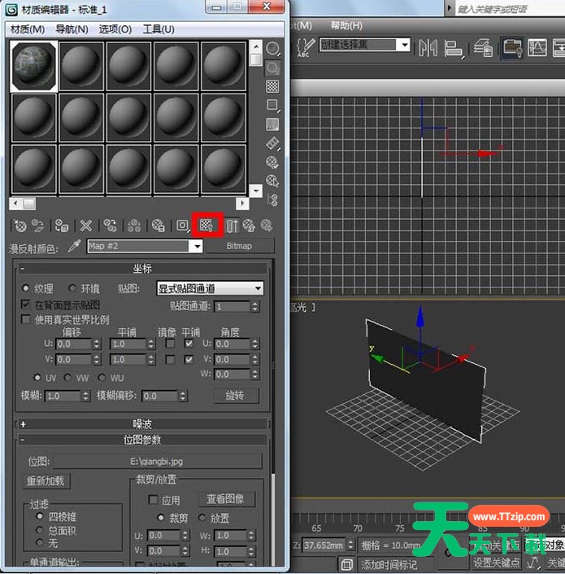
Task: Click Show Map in Viewport icon
Action: 206,225
